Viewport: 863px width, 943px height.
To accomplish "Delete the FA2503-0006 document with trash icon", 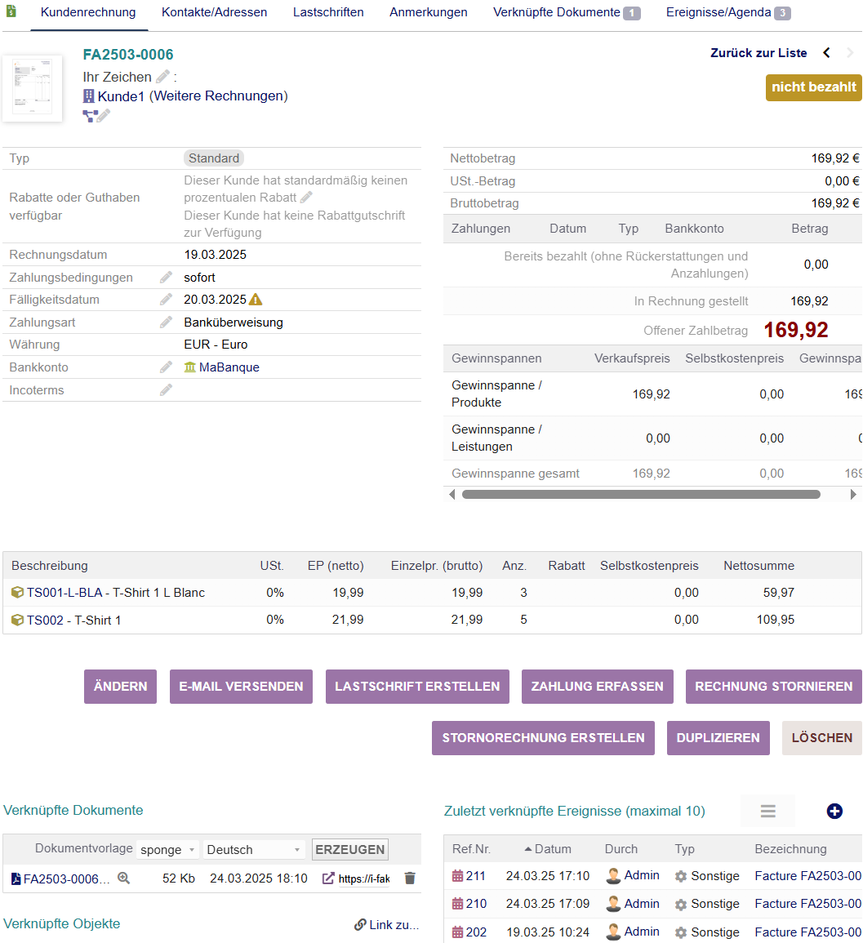I will coord(410,879).
